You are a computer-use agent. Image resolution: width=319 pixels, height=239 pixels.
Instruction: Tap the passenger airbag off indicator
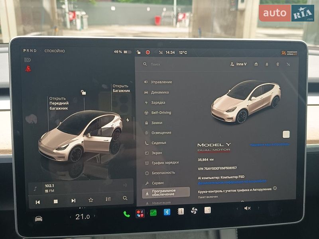[x=289, y=53]
